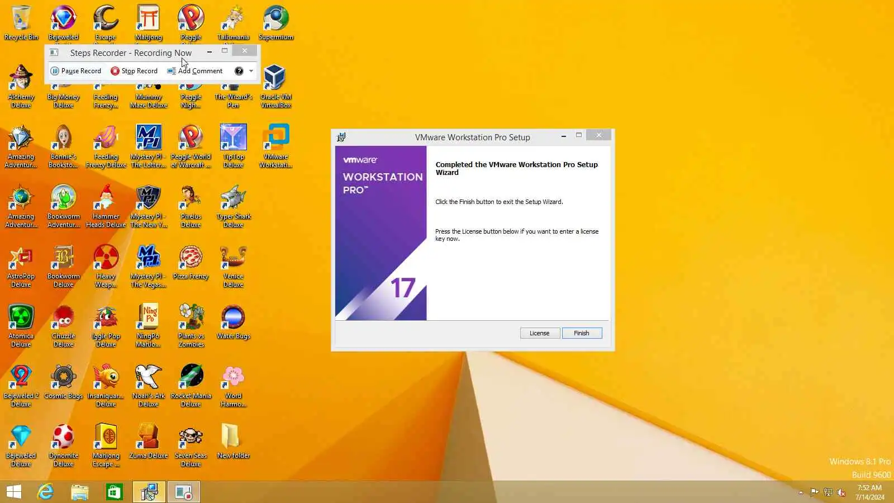Select Feeding Frenzy Deluxe shortcut
This screenshot has width=894, height=503.
point(106,146)
